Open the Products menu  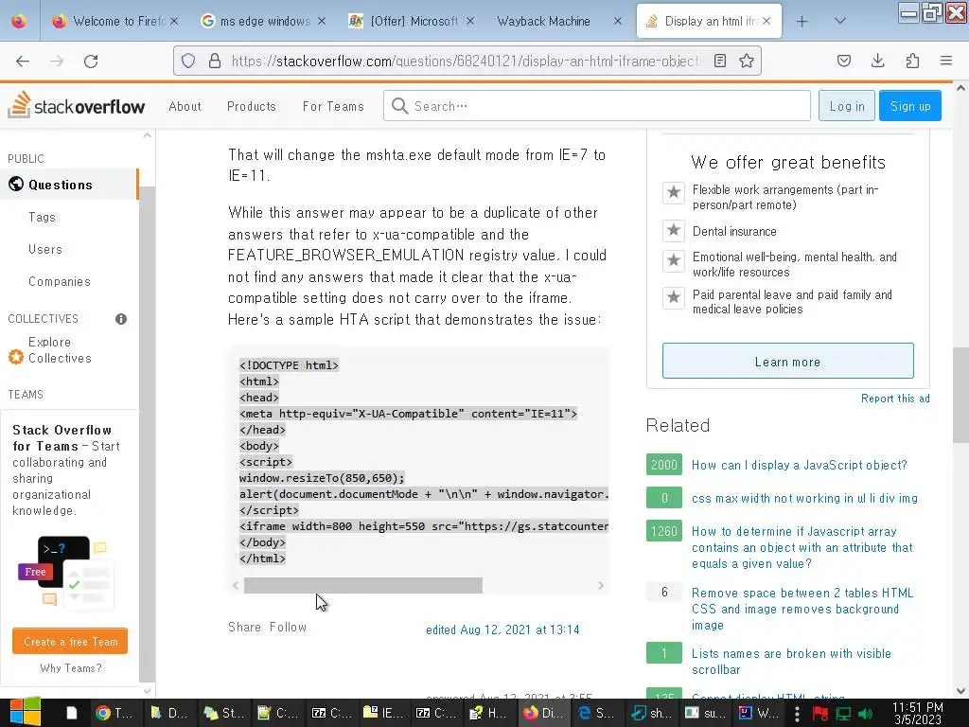251,106
